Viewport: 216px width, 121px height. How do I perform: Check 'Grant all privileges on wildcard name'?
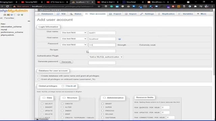pyautogui.click(x=39, y=79)
